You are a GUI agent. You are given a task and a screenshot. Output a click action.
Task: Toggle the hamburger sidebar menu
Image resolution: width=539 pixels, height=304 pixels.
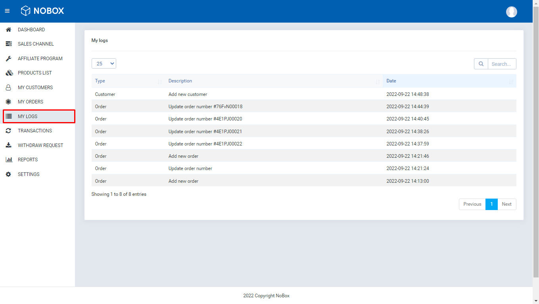tap(7, 11)
